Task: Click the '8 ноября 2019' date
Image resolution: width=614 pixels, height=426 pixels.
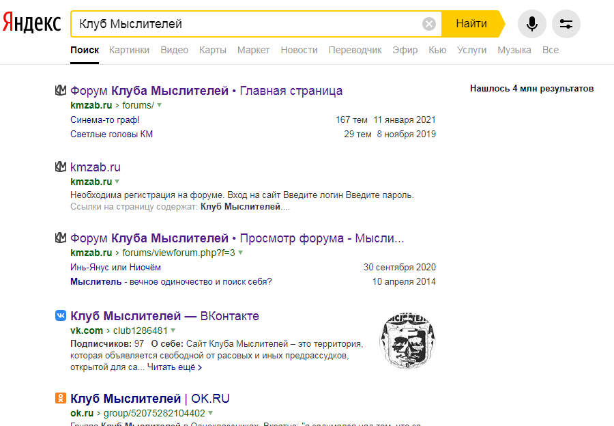Action: (x=407, y=134)
